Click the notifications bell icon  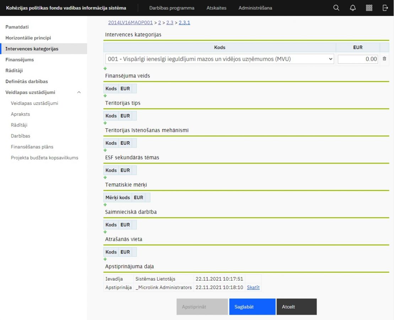coord(353,8)
